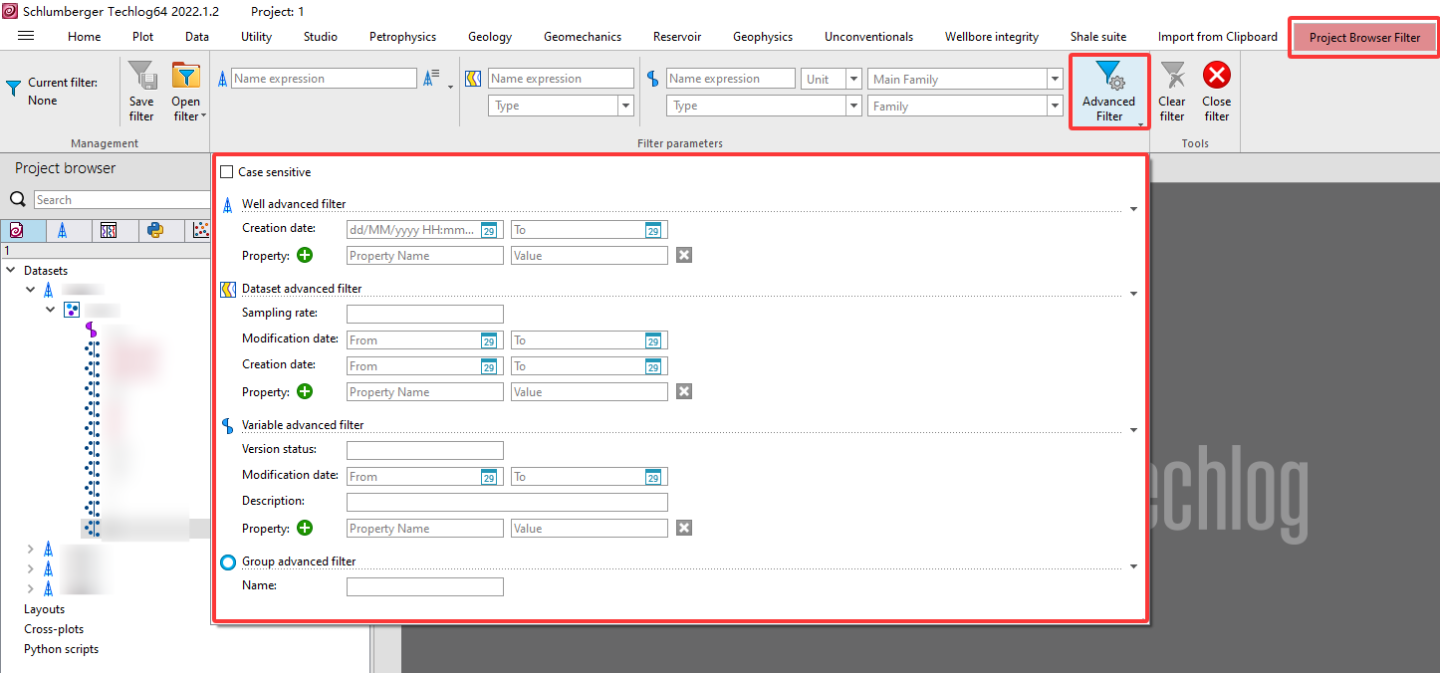Enable the Case sensitive checkbox
1440x673 pixels.
227,172
